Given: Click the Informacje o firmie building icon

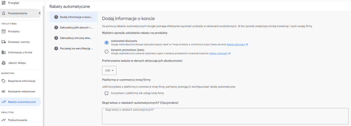Looking at the screenshot, I should [3, 52].
